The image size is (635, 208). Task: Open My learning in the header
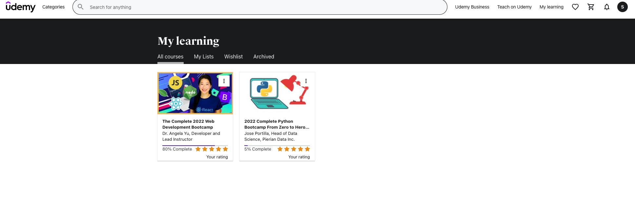pos(551,7)
